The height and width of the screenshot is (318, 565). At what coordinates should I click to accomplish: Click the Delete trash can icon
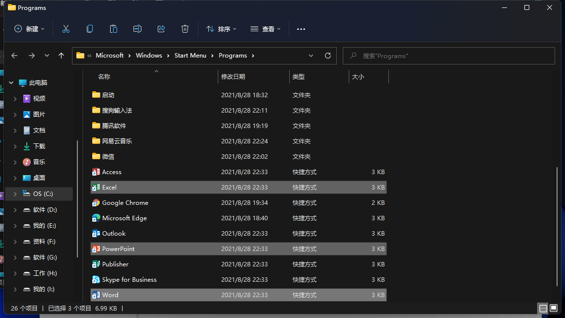(x=185, y=29)
